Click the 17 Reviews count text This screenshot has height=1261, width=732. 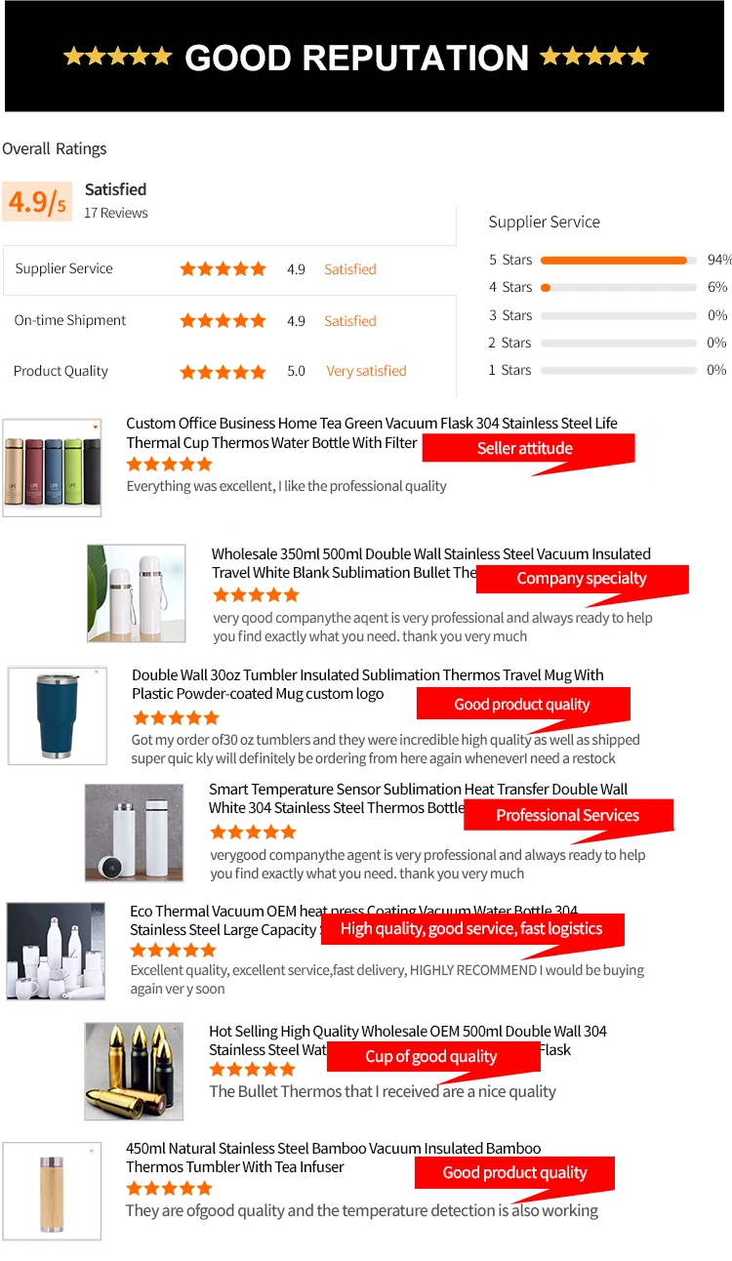116,213
